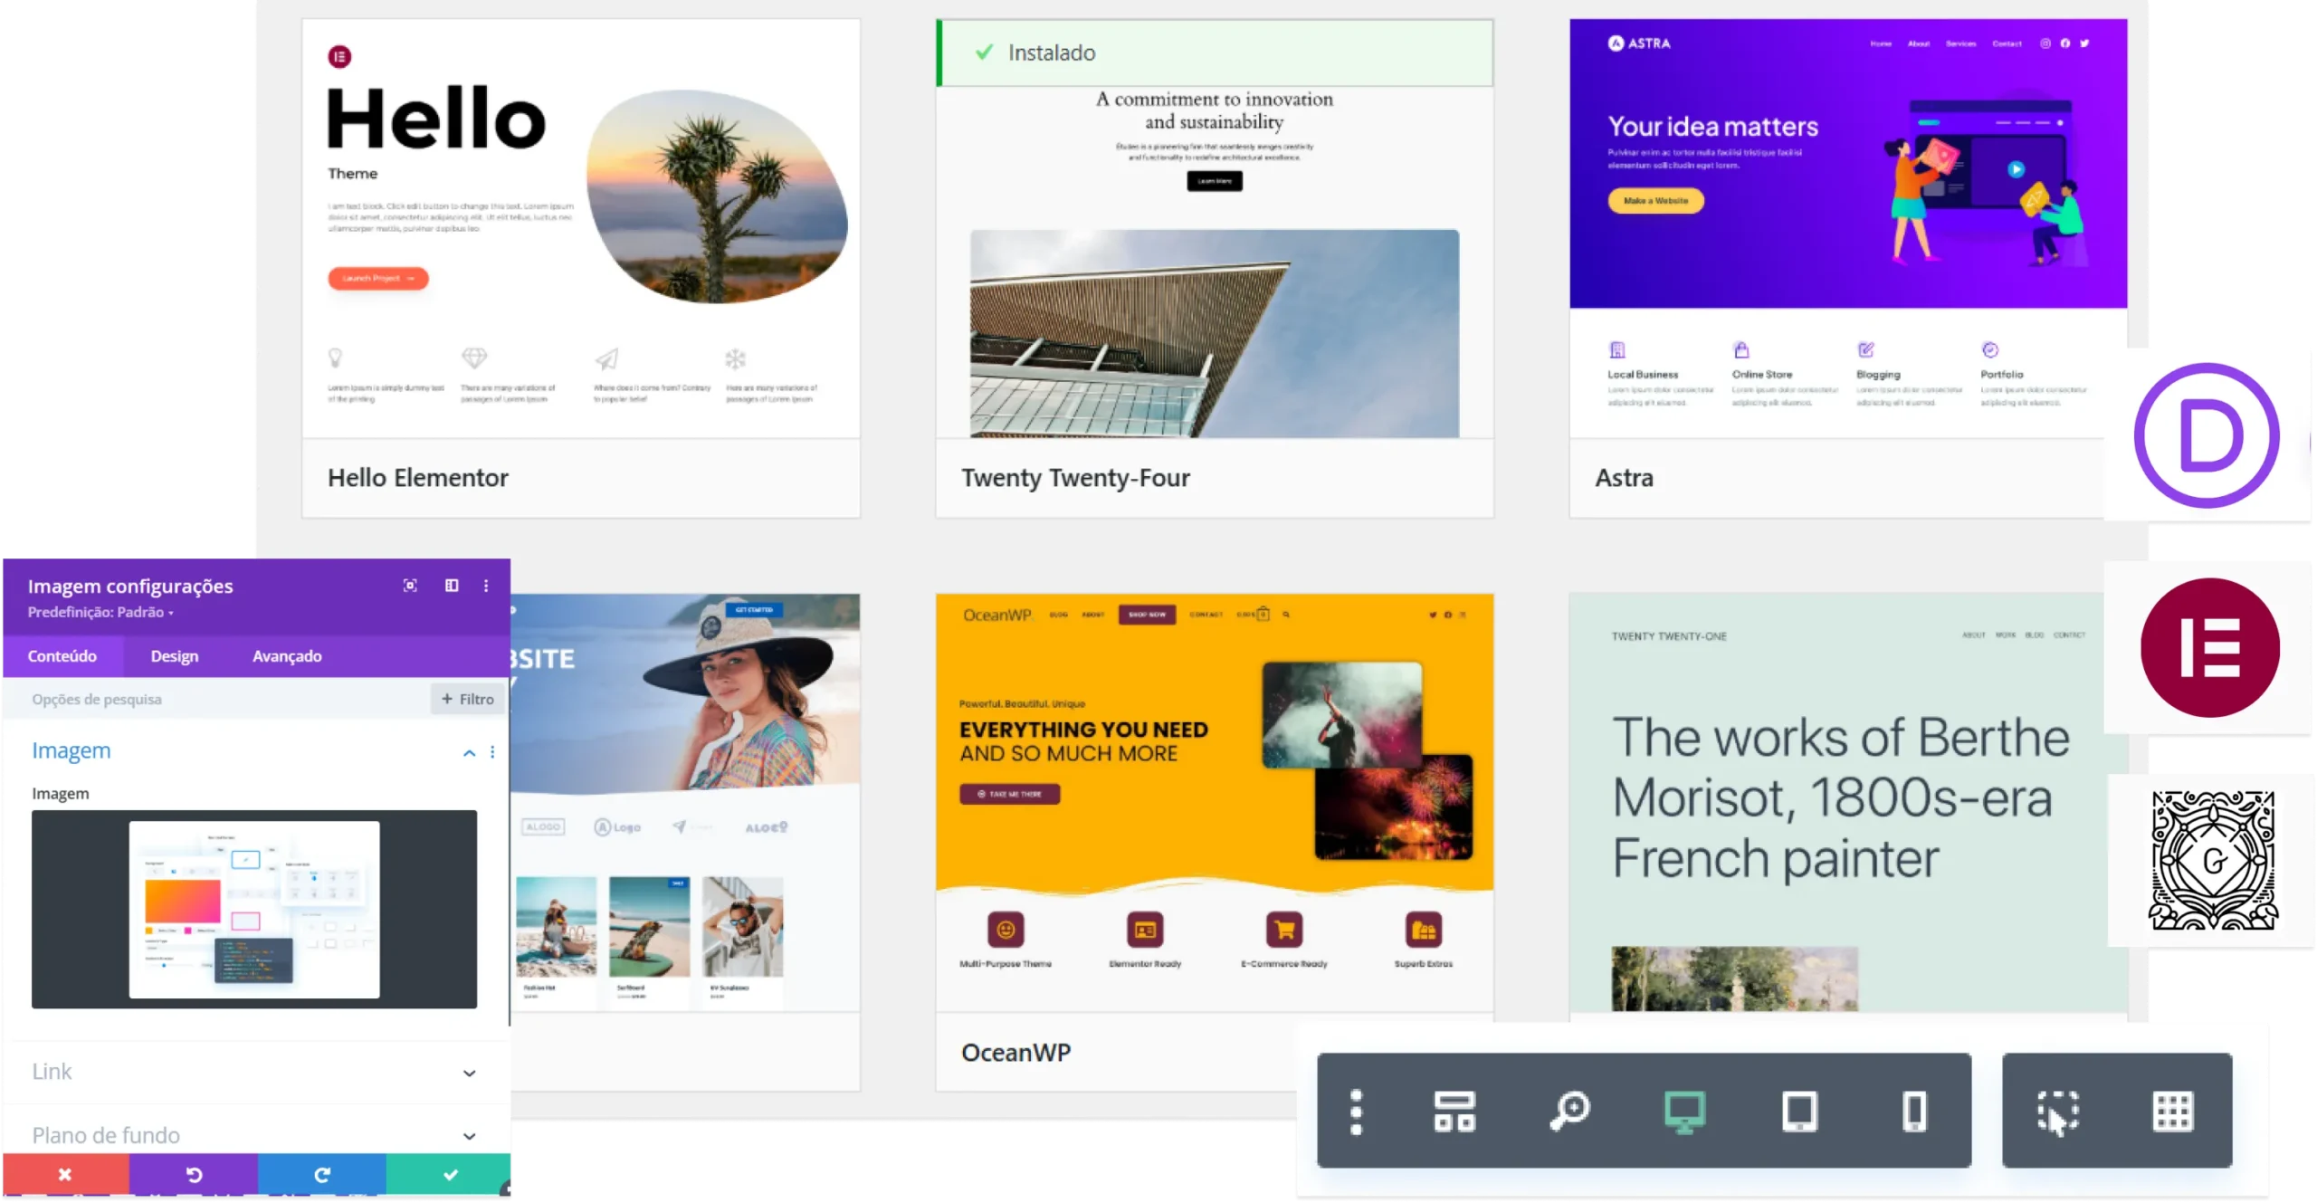
Task: Click the + Filtro button
Action: (x=467, y=699)
